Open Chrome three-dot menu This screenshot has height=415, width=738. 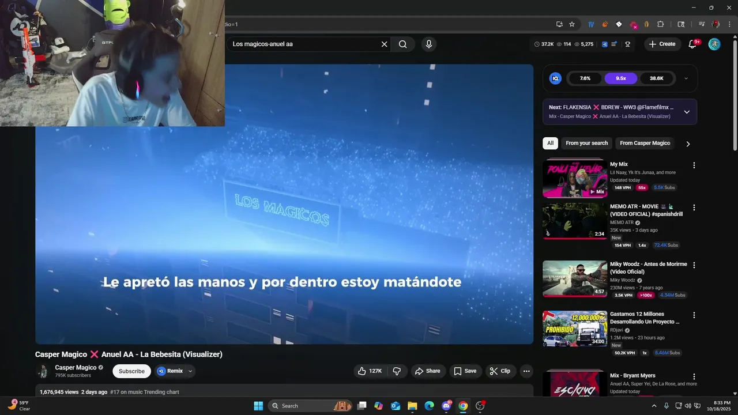(729, 24)
